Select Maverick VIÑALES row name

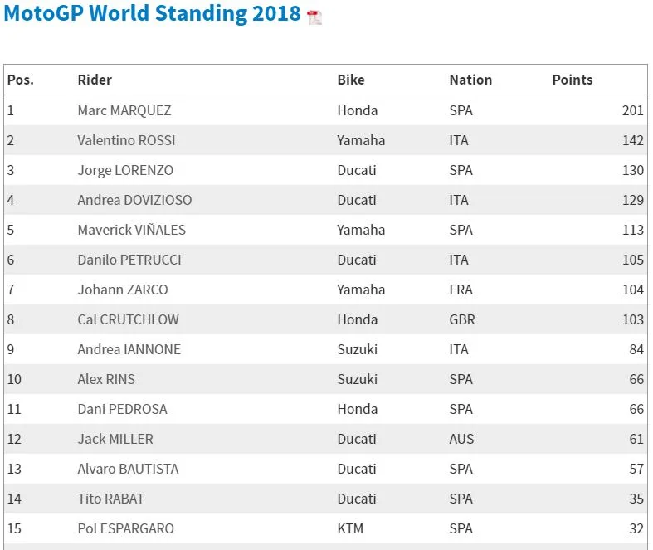tap(132, 230)
